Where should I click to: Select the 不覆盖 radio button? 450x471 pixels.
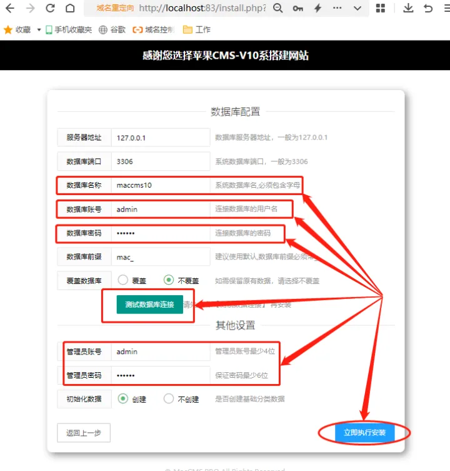tap(169, 280)
